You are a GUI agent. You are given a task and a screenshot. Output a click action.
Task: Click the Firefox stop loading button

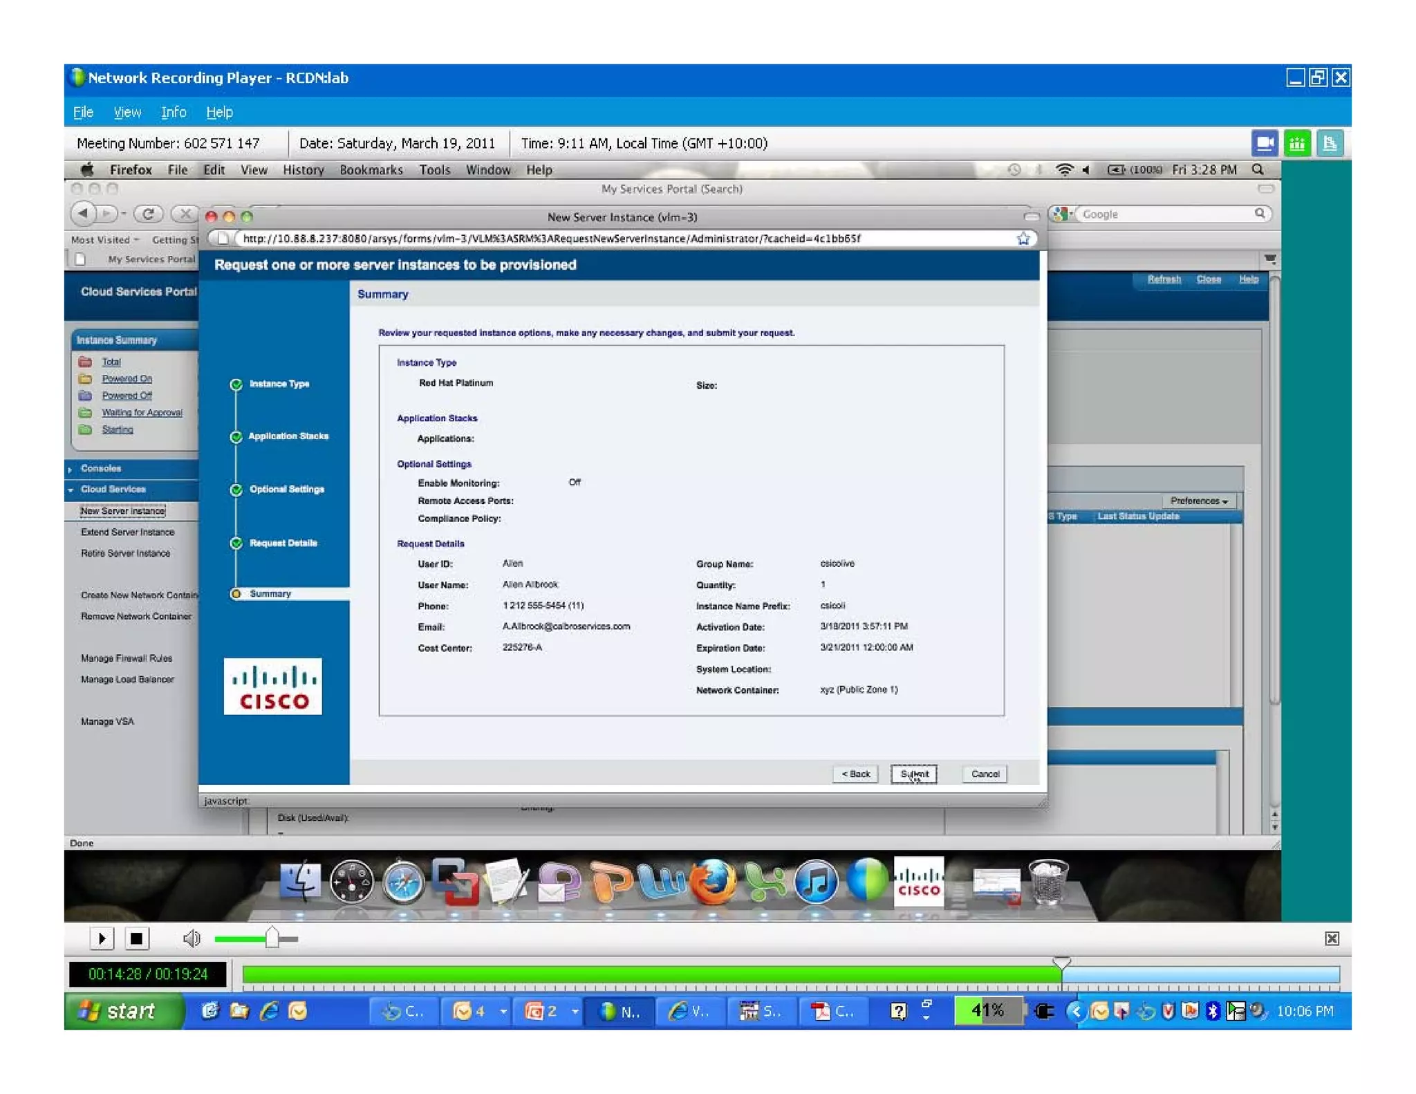(185, 214)
